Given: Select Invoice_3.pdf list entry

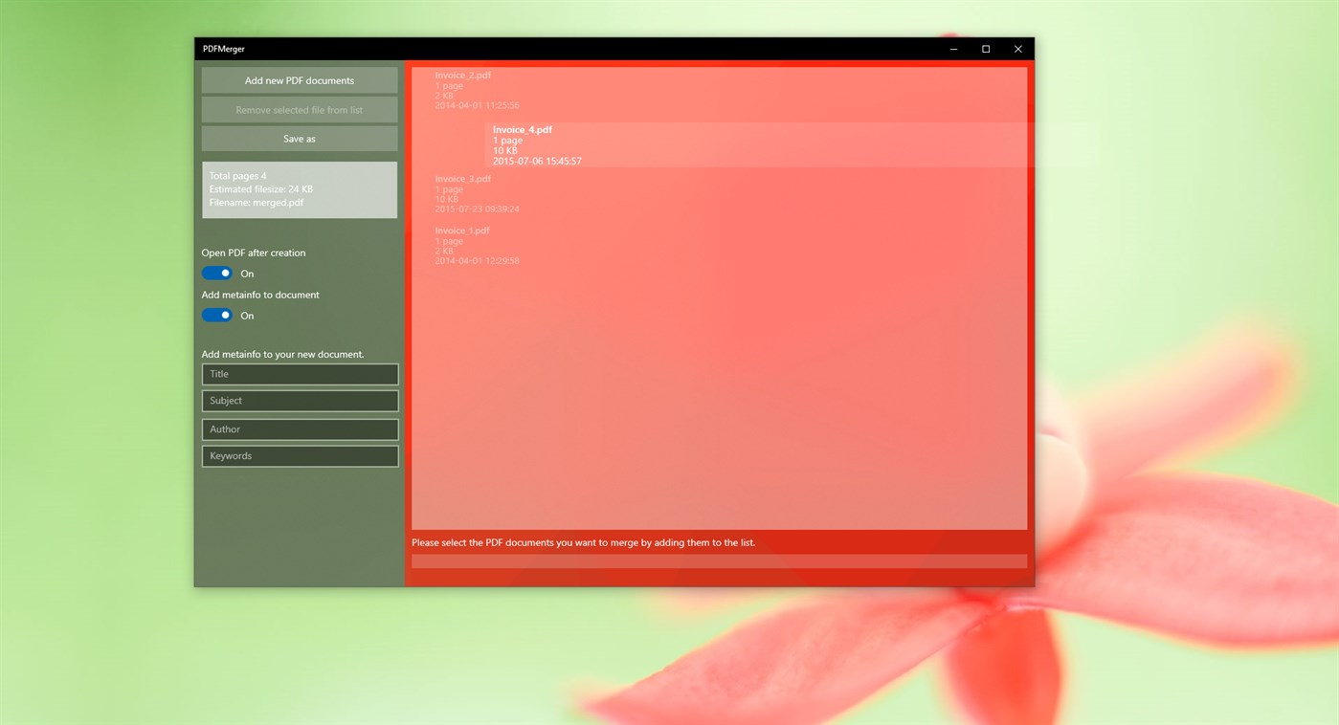Looking at the screenshot, I should 719,193.
